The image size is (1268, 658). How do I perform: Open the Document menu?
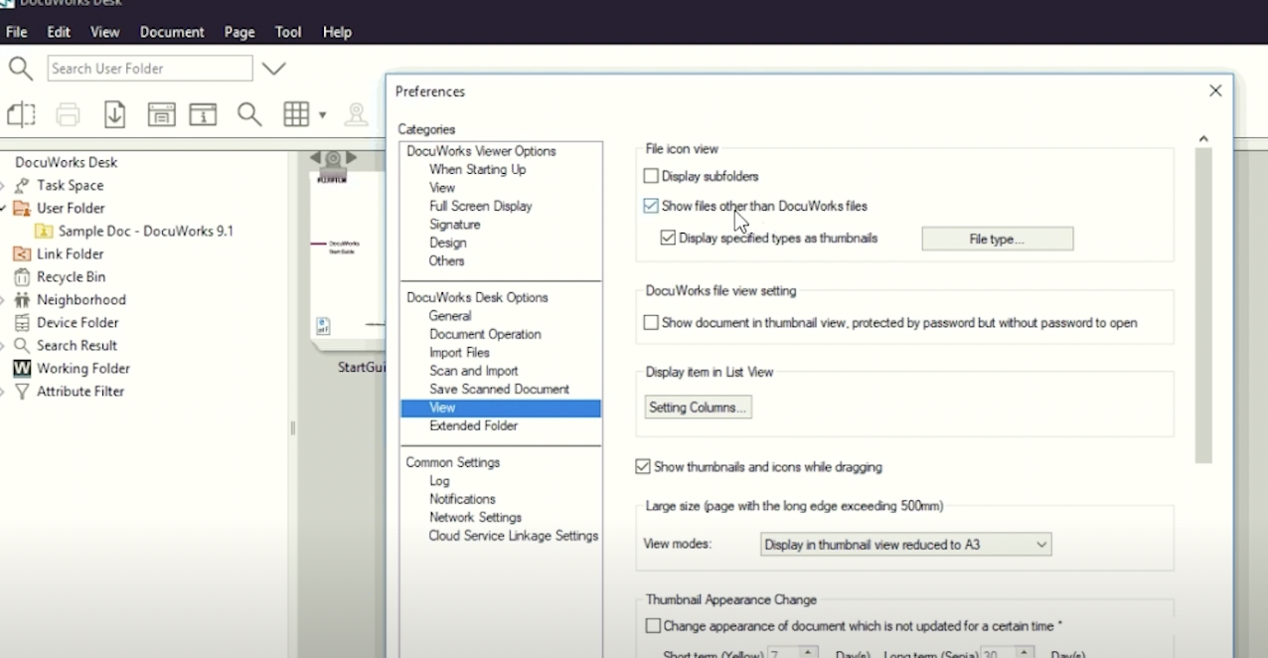click(172, 32)
